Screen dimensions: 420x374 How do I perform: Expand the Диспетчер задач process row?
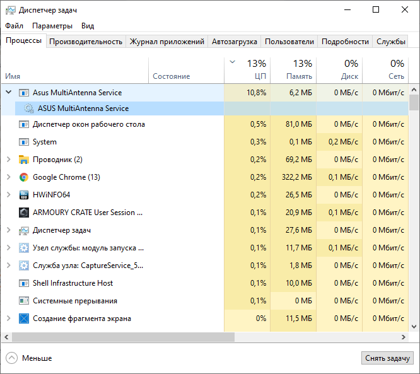point(9,230)
